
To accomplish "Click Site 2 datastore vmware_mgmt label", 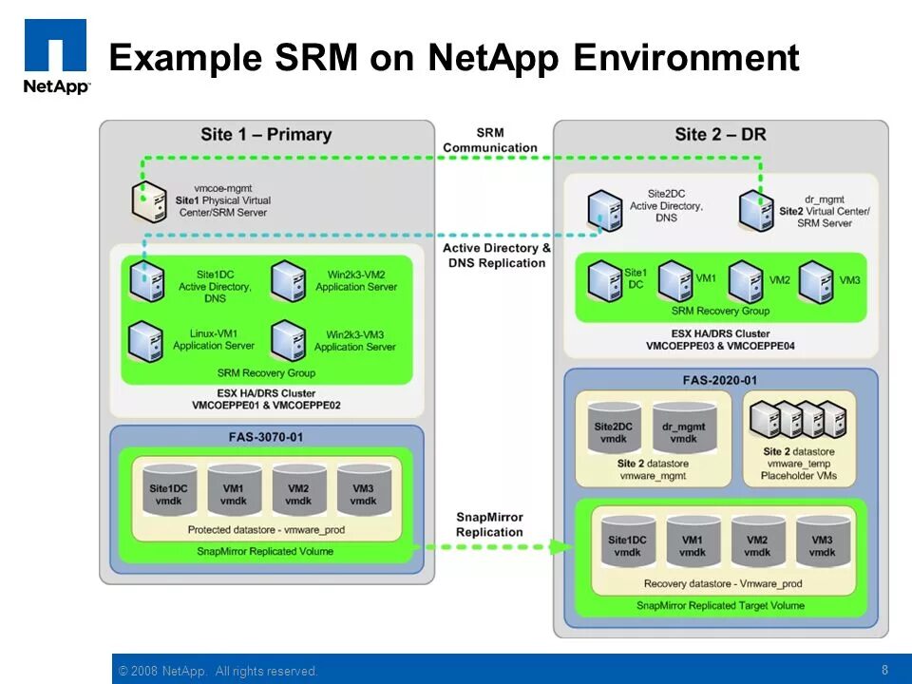I will [x=654, y=469].
